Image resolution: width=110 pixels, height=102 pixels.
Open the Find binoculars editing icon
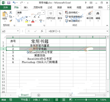point(98,13)
